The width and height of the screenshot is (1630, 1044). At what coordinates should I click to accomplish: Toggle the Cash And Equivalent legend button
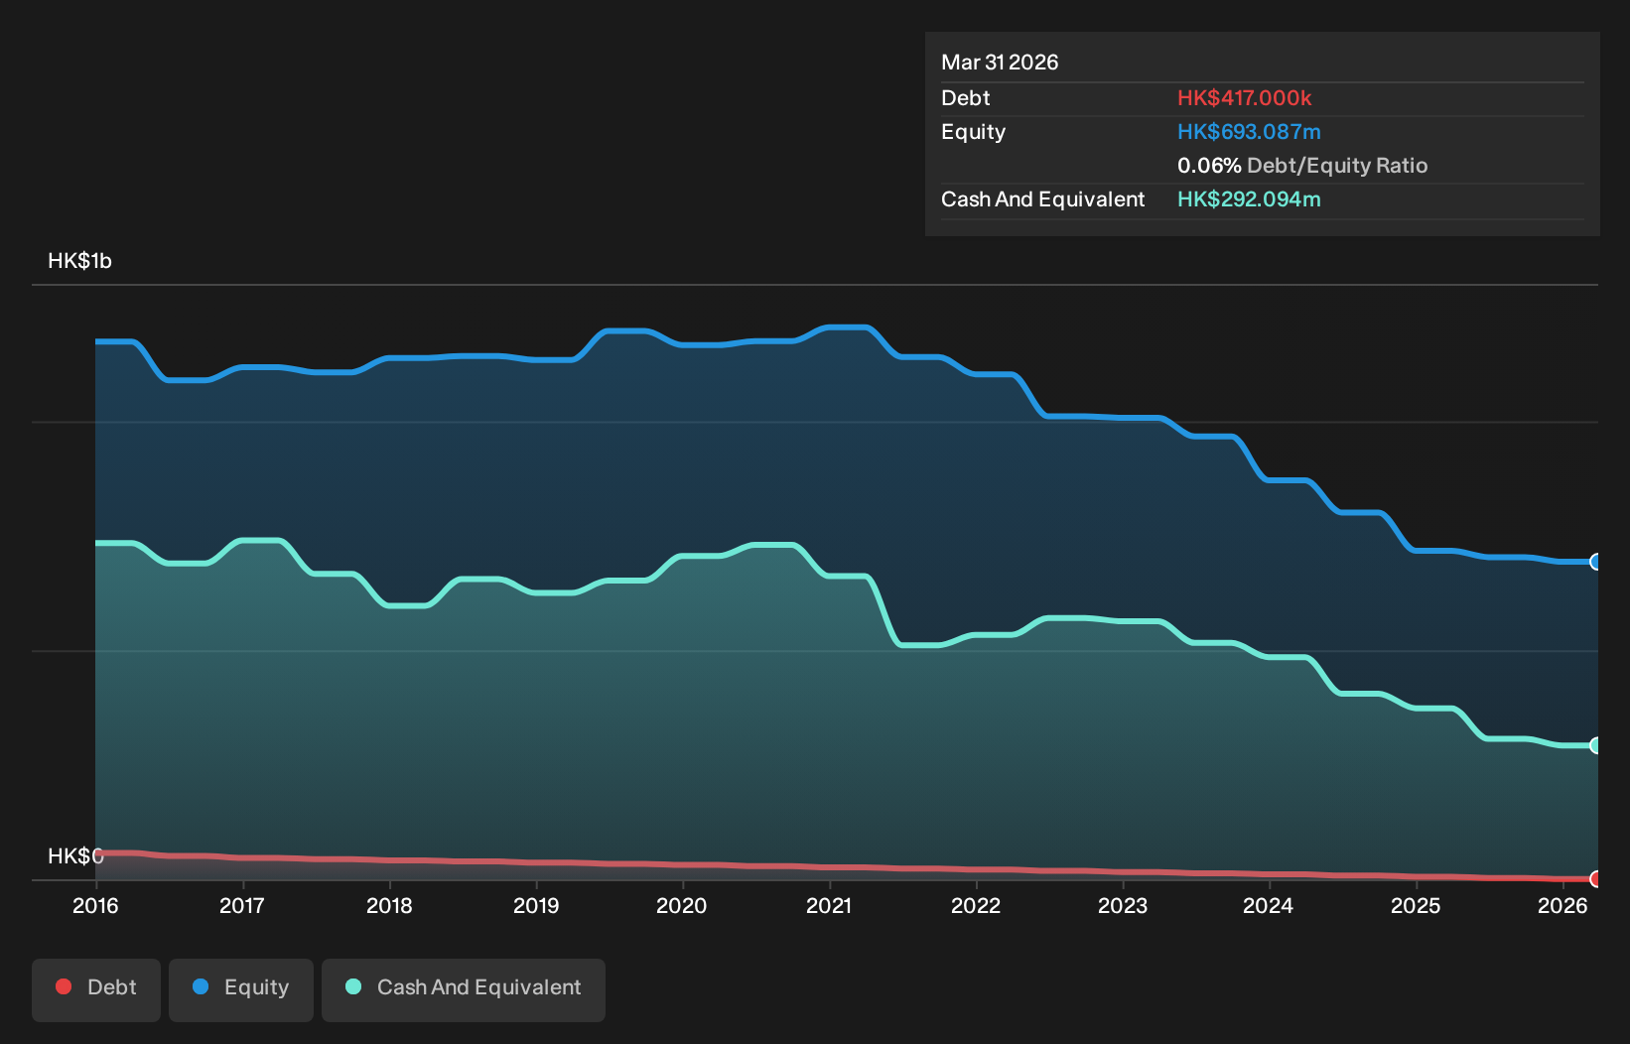point(464,989)
